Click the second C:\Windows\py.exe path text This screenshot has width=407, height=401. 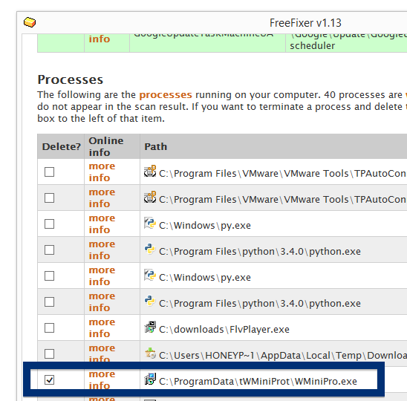(x=205, y=278)
